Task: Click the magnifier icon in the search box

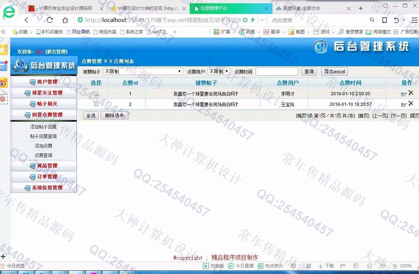Action: (372, 20)
